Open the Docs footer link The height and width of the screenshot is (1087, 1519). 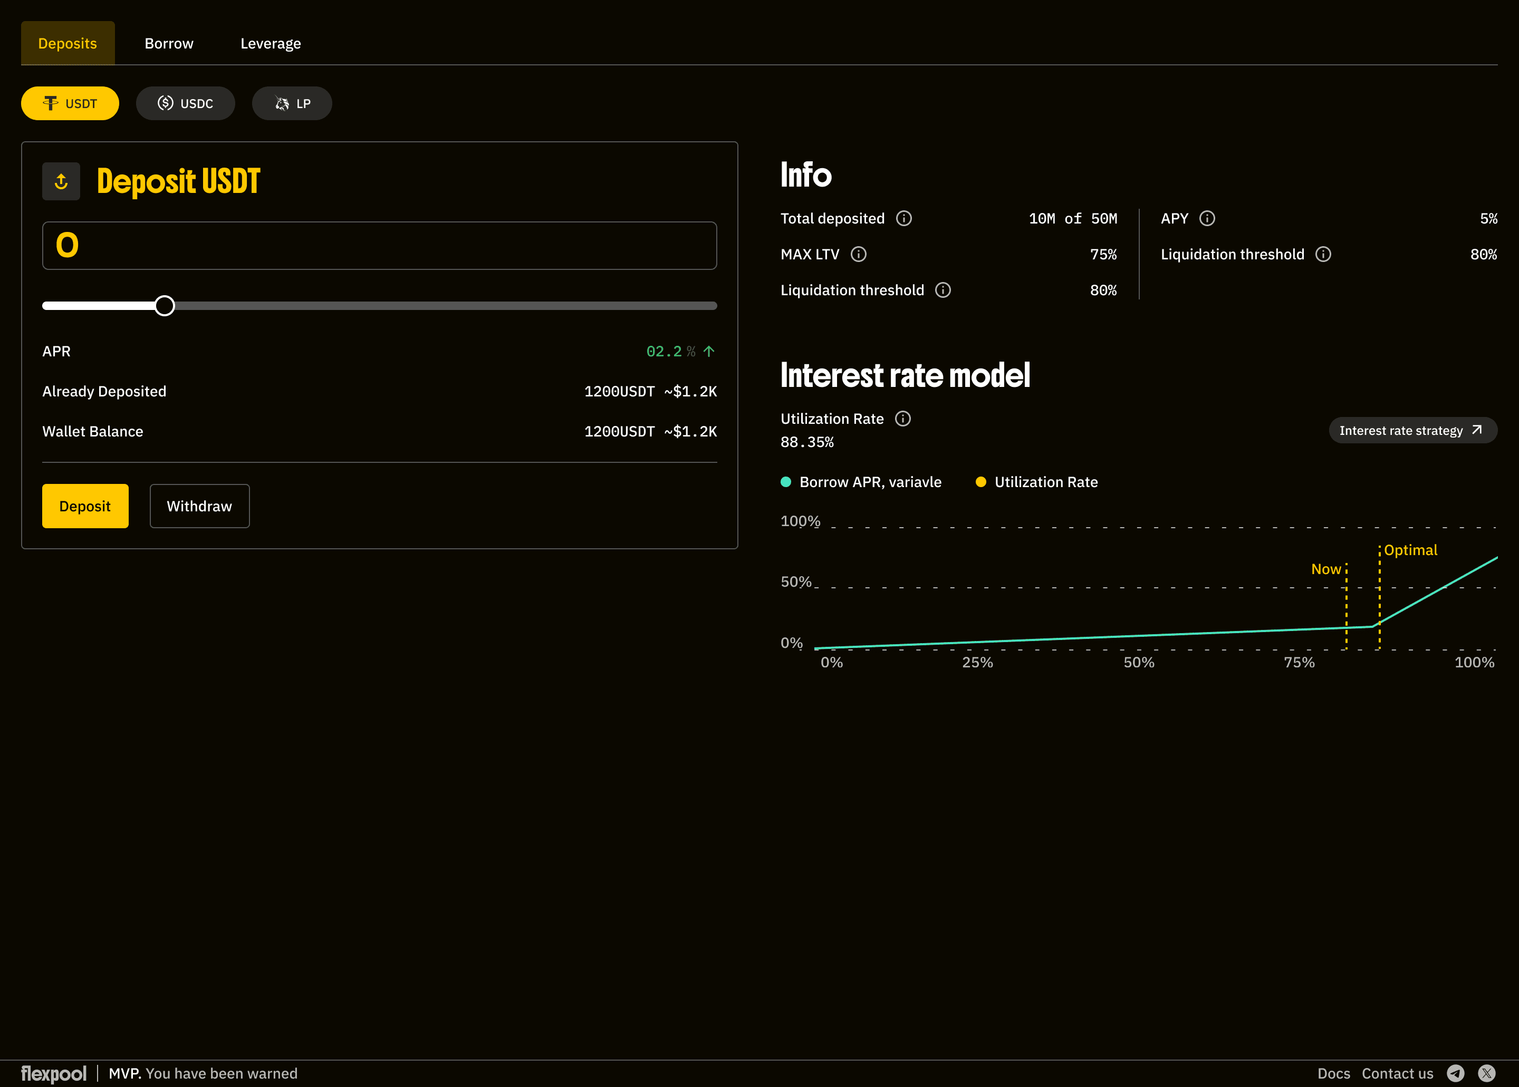coord(1333,1074)
